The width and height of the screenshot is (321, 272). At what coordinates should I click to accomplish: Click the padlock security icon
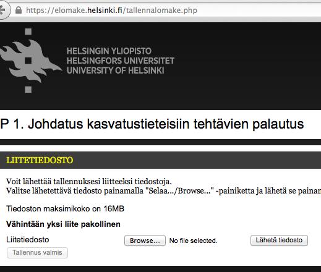pos(19,10)
